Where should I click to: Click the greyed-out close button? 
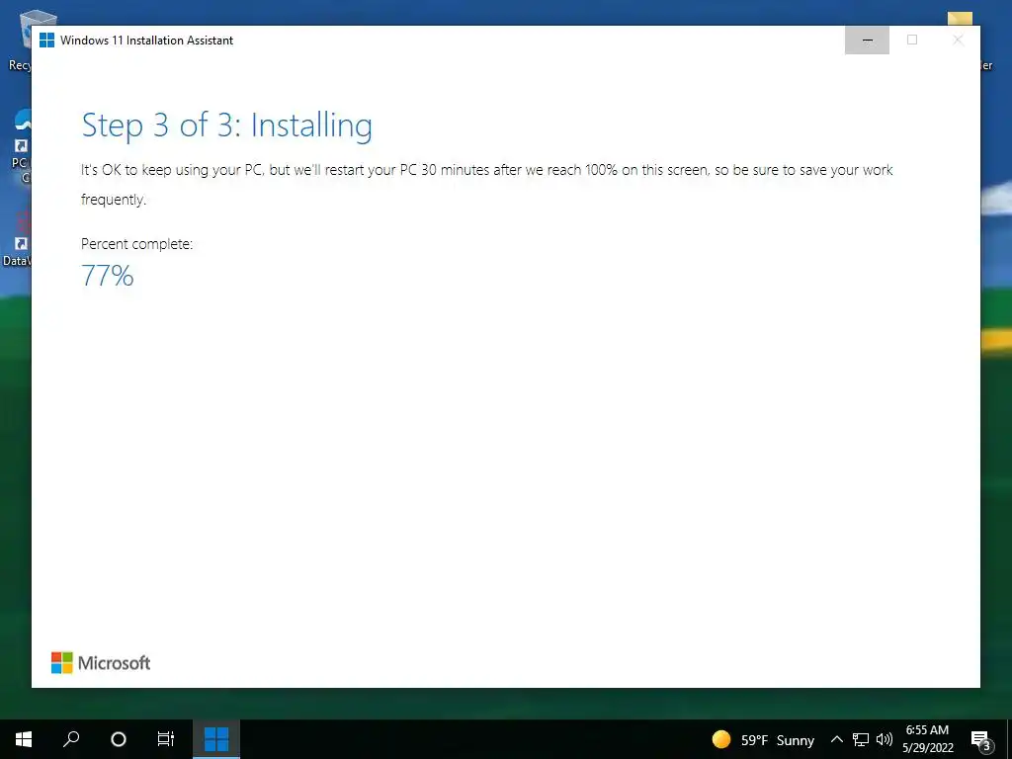click(958, 40)
